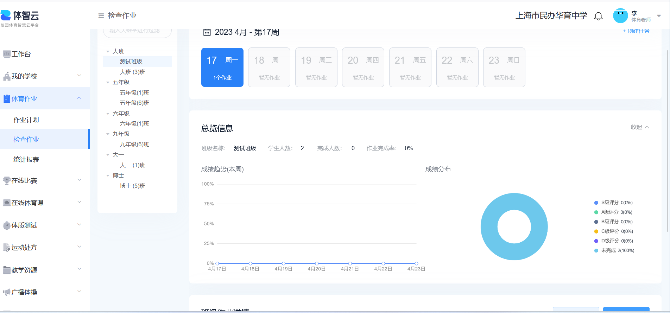This screenshot has width=670, height=313.
Task: Open the user account dropdown arrow
Action: coord(659,16)
